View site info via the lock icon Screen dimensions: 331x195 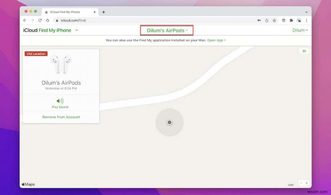(57, 20)
